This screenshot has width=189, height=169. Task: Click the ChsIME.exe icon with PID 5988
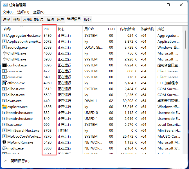click(x=4, y=59)
